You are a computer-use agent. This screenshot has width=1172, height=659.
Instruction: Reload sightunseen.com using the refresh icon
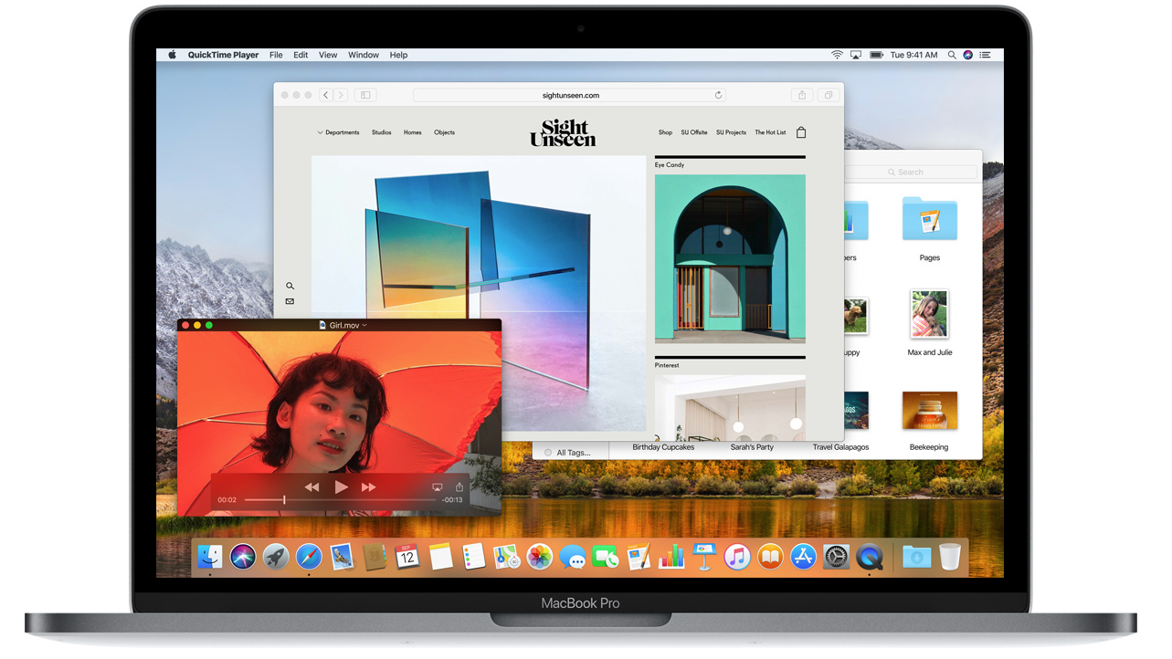[719, 95]
